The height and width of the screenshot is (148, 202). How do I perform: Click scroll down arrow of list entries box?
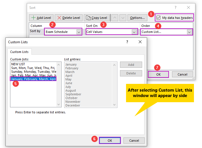pyautogui.click(x=115, y=105)
